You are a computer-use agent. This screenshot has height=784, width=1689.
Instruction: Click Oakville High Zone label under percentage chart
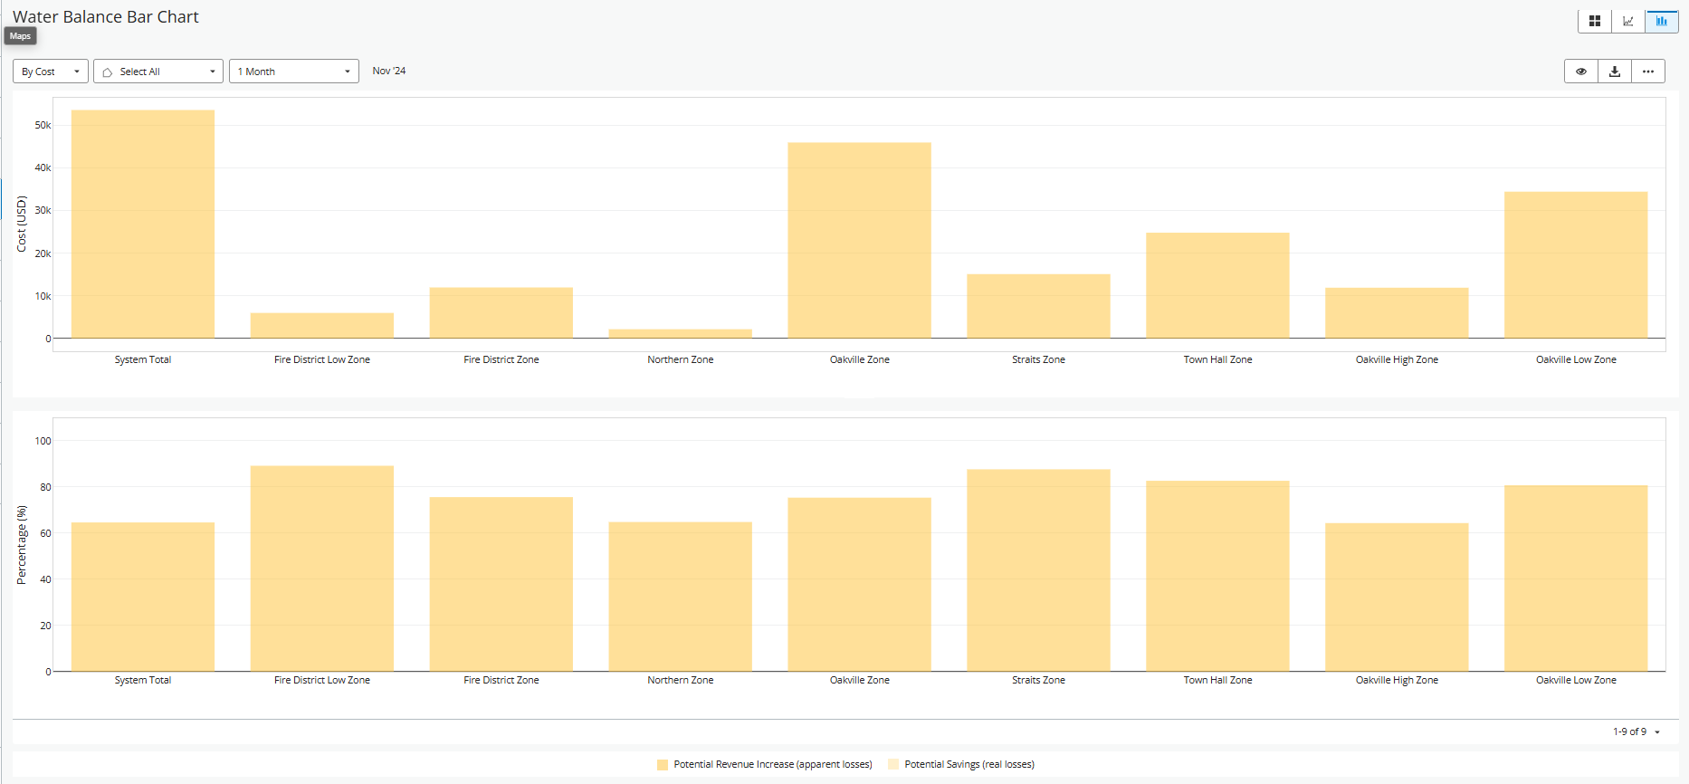1397,680
